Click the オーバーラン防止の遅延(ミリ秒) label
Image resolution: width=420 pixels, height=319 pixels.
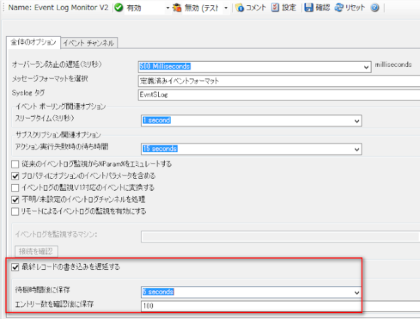[x=57, y=64]
